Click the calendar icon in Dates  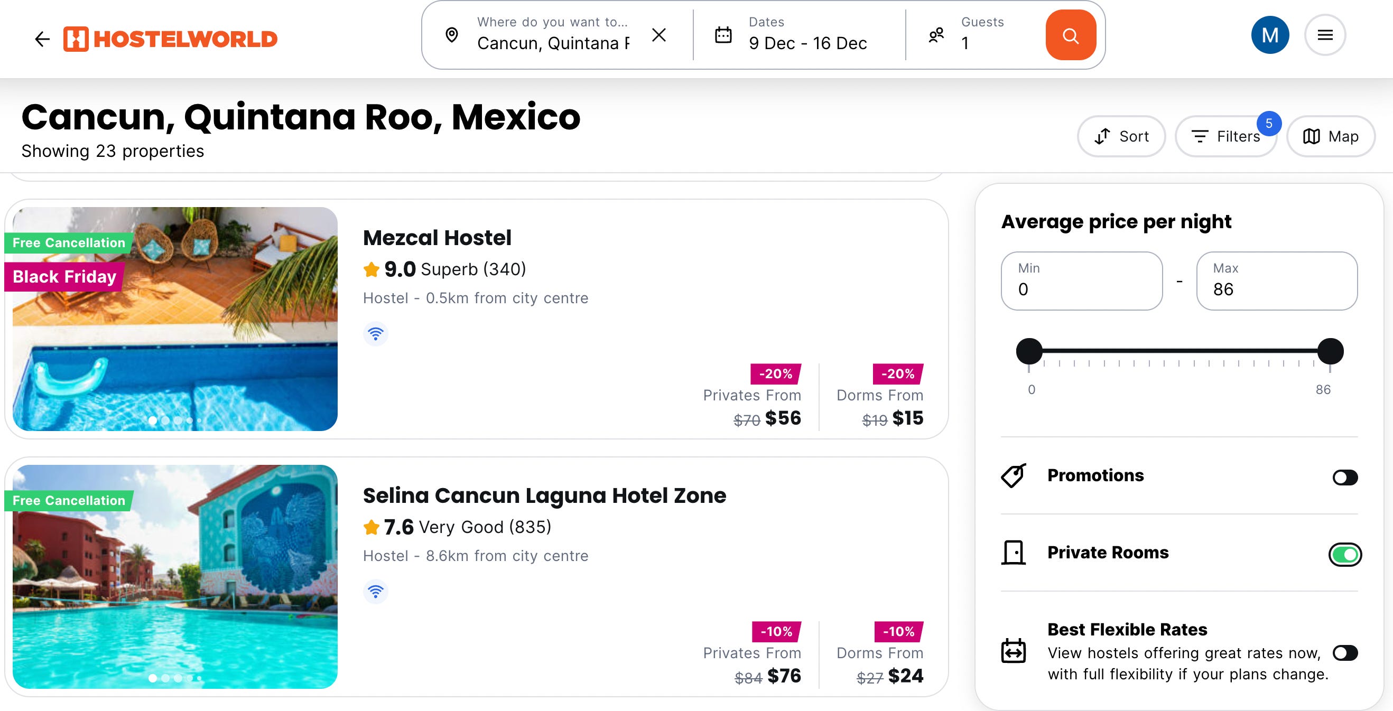[x=723, y=35]
